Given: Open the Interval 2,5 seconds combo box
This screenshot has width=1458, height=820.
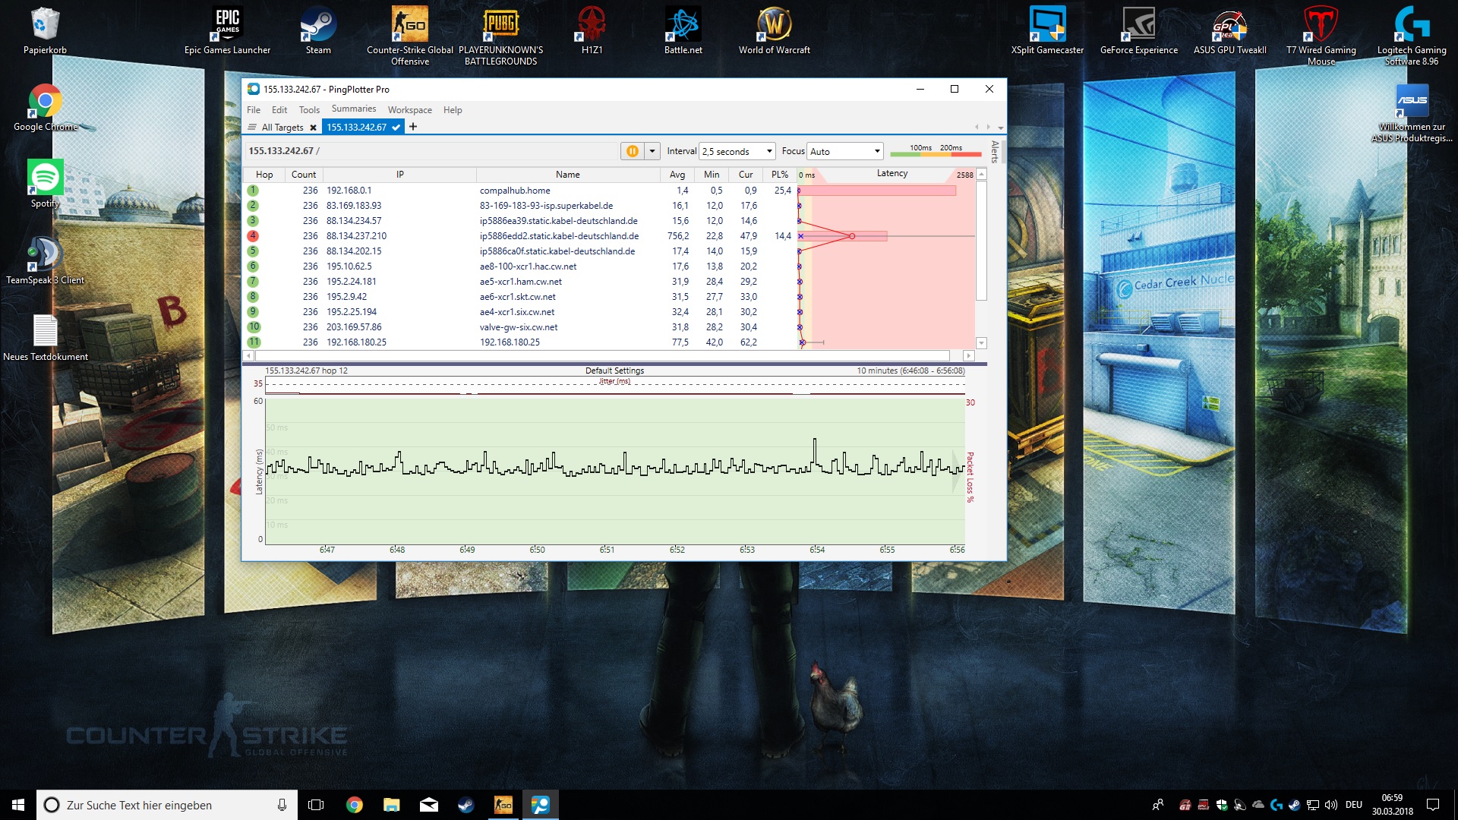Looking at the screenshot, I should pyautogui.click(x=737, y=151).
